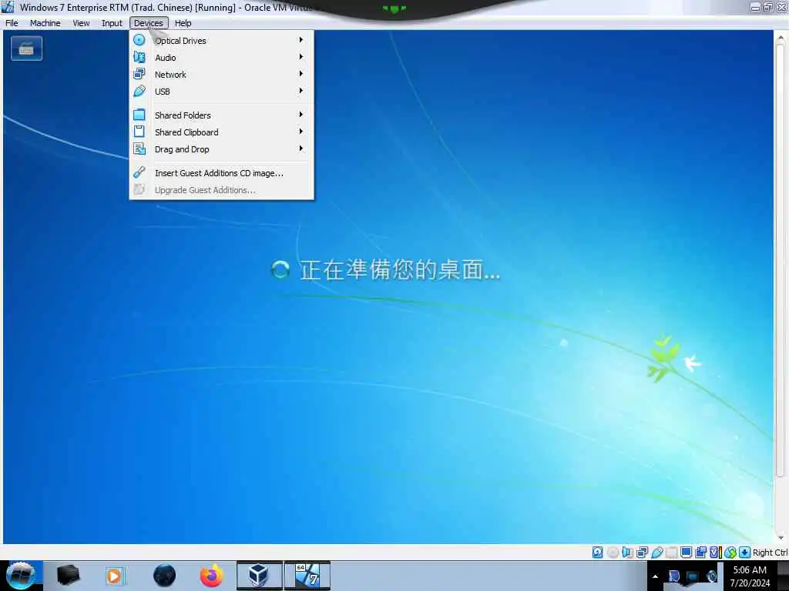The height and width of the screenshot is (591, 789).
Task: Expand the Audio submenu arrow
Action: tap(301, 57)
